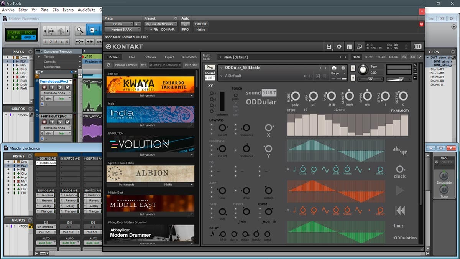
Task: Click the plugin window red target icon
Action: tap(421, 24)
